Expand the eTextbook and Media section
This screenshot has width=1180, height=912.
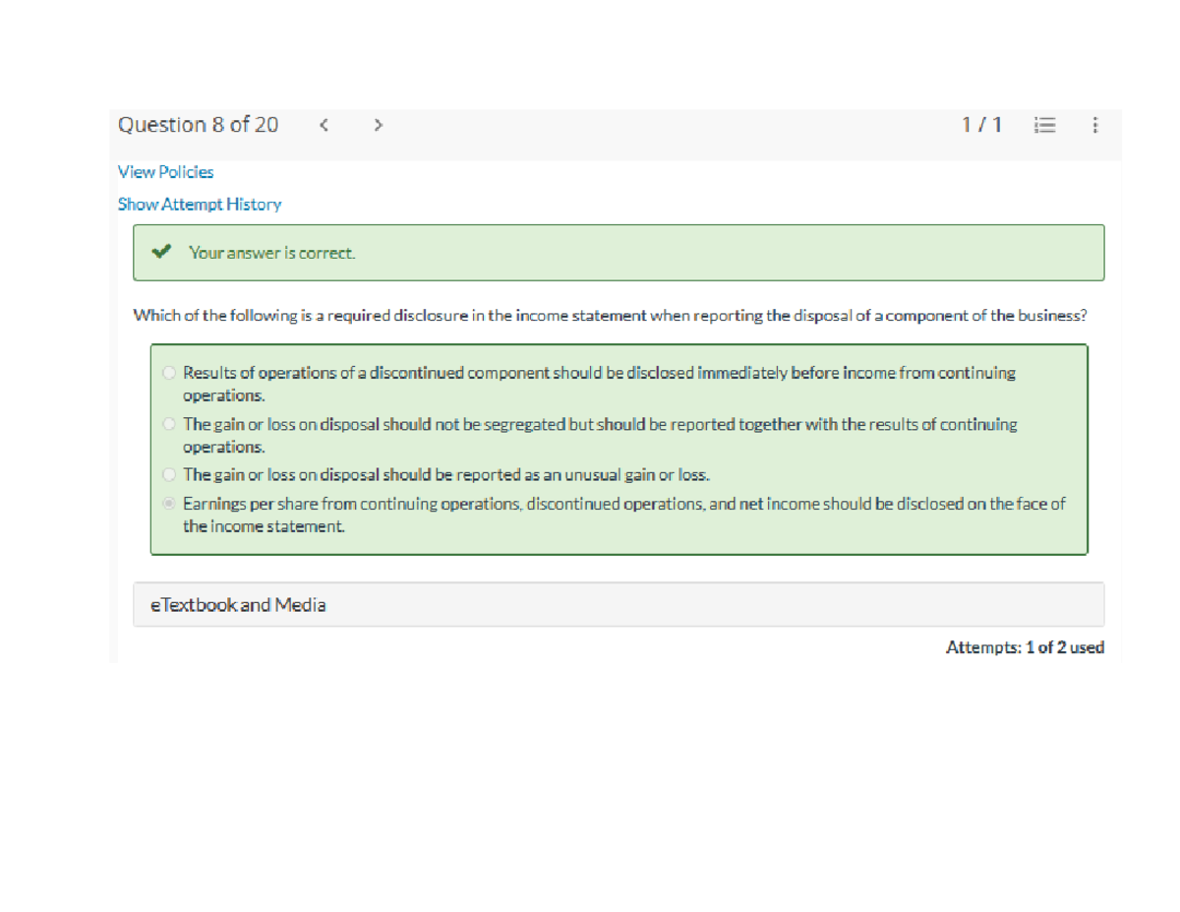pos(238,604)
